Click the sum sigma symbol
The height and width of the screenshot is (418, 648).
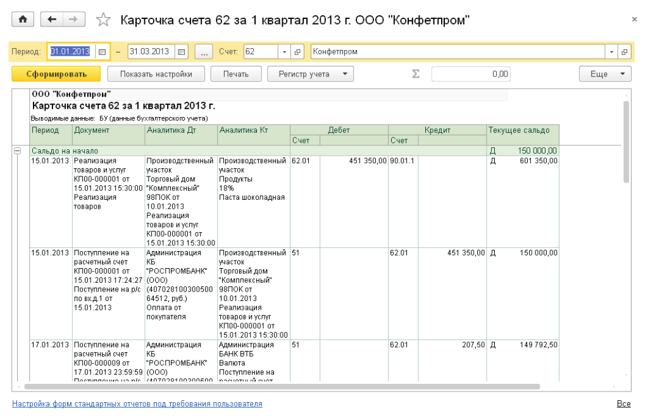pyautogui.click(x=416, y=74)
